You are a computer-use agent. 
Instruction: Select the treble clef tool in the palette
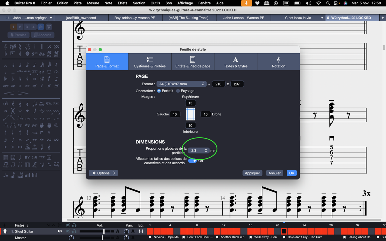(x=5, y=47)
